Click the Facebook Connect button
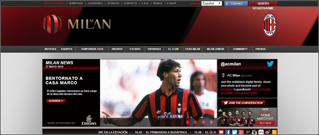Viewport: 319px width, 135px height. pos(236,3)
